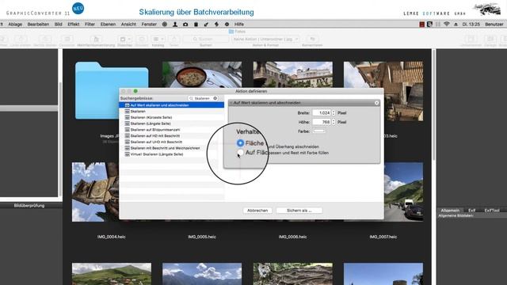Open the Katalog toolbar dropdown
507x285 pixels.
point(158,39)
